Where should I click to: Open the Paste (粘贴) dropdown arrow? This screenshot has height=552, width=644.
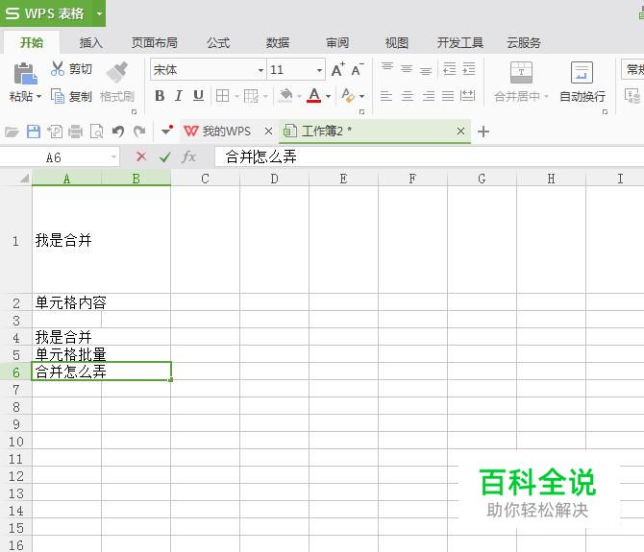click(x=39, y=97)
